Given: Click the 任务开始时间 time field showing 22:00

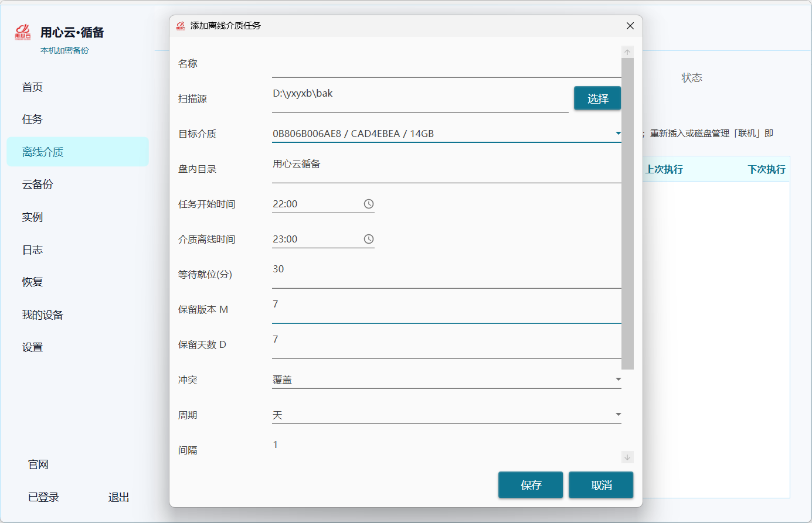Looking at the screenshot, I should pyautogui.click(x=323, y=204).
